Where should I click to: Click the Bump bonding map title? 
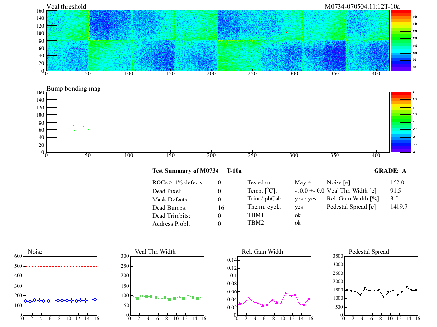point(73,88)
